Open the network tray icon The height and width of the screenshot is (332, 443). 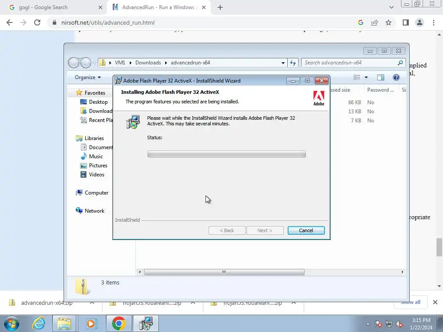389,324
